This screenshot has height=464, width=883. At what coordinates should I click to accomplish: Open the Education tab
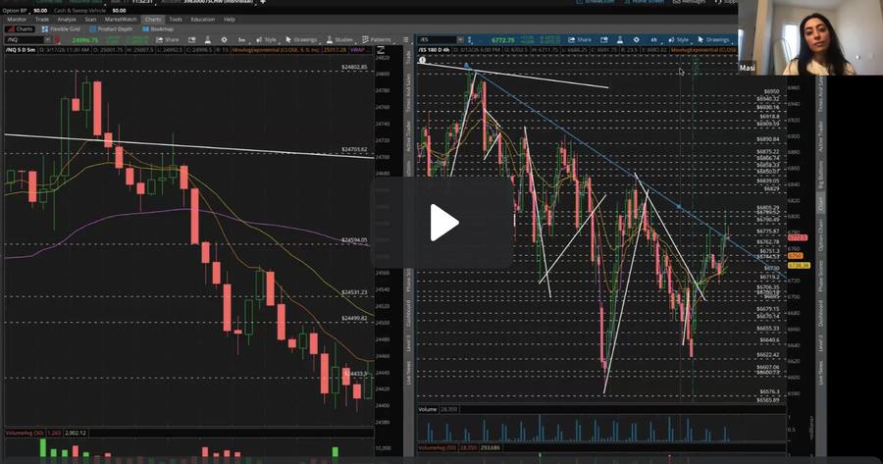203,20
